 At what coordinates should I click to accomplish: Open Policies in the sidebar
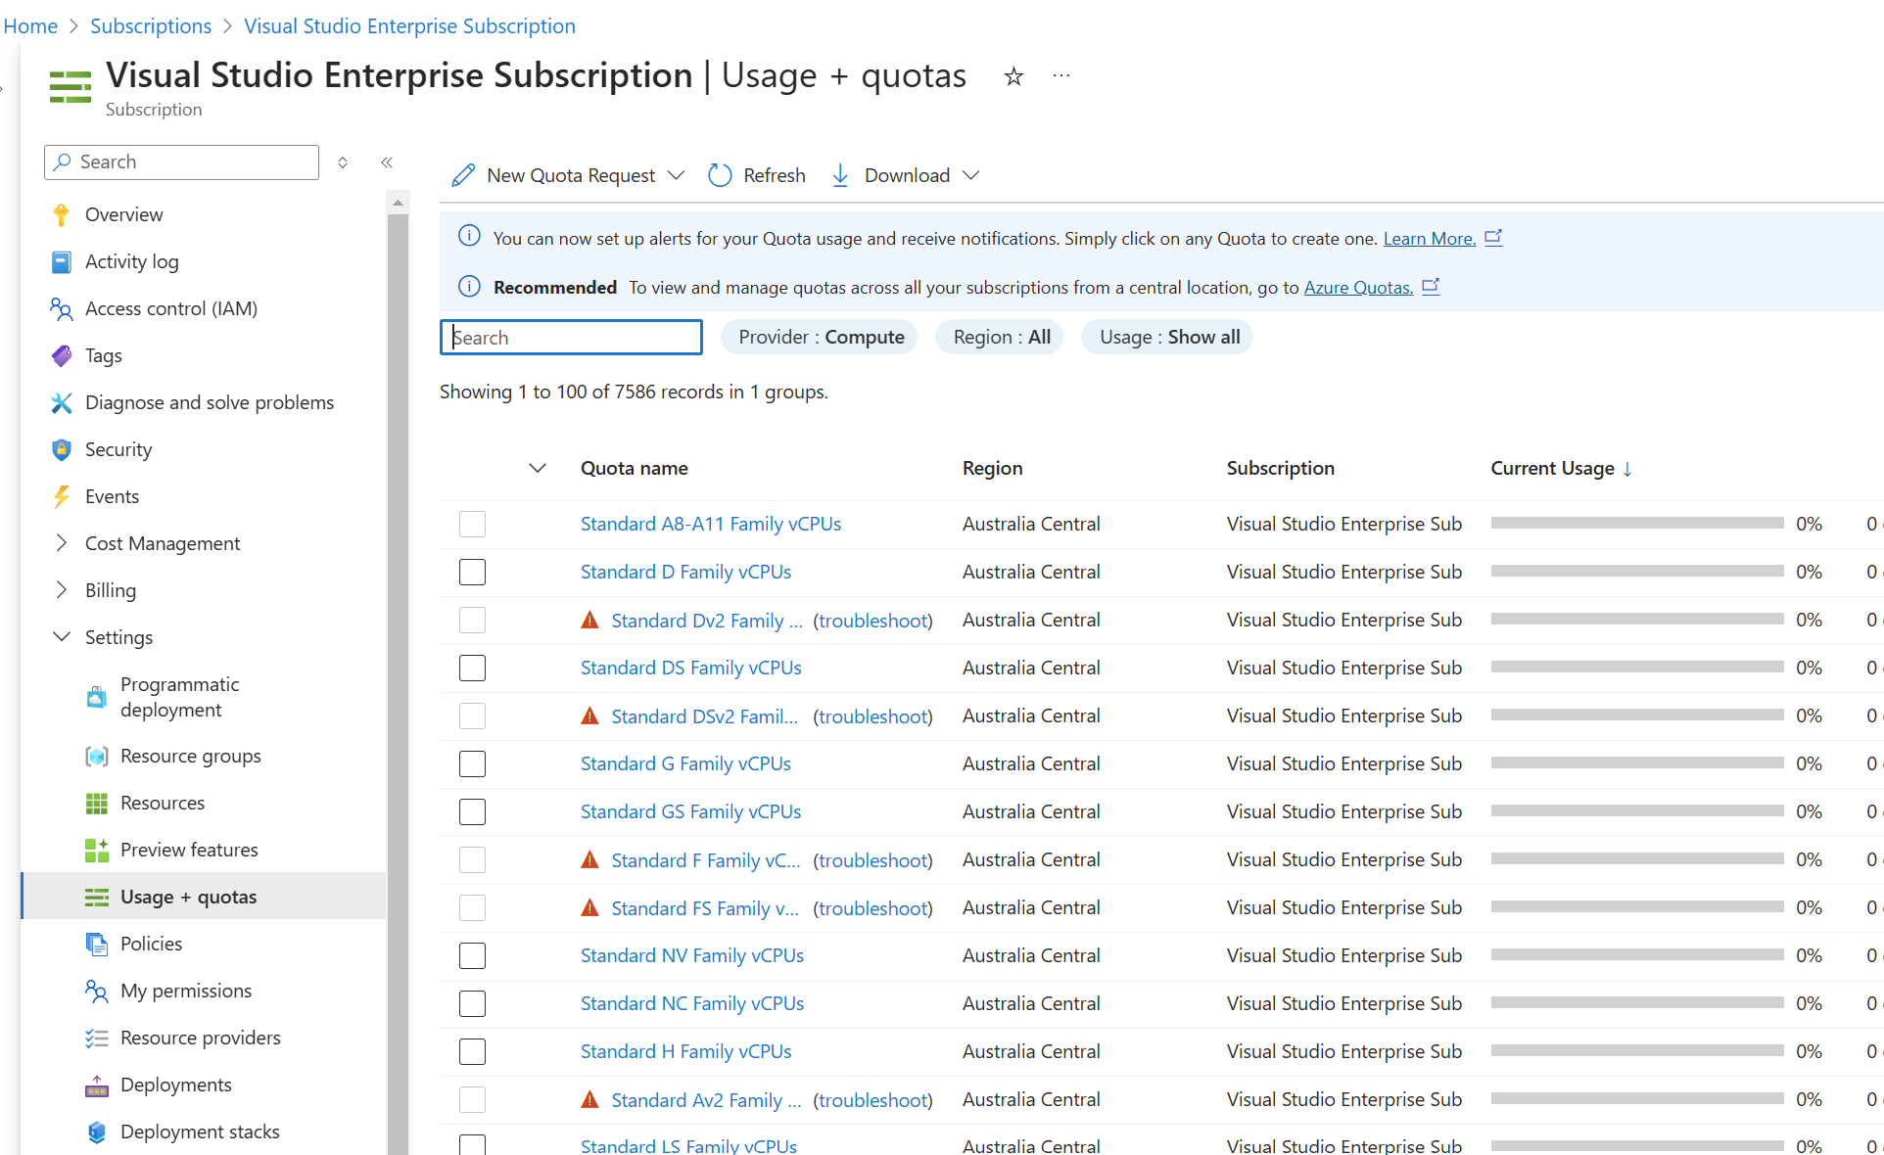pos(151,944)
